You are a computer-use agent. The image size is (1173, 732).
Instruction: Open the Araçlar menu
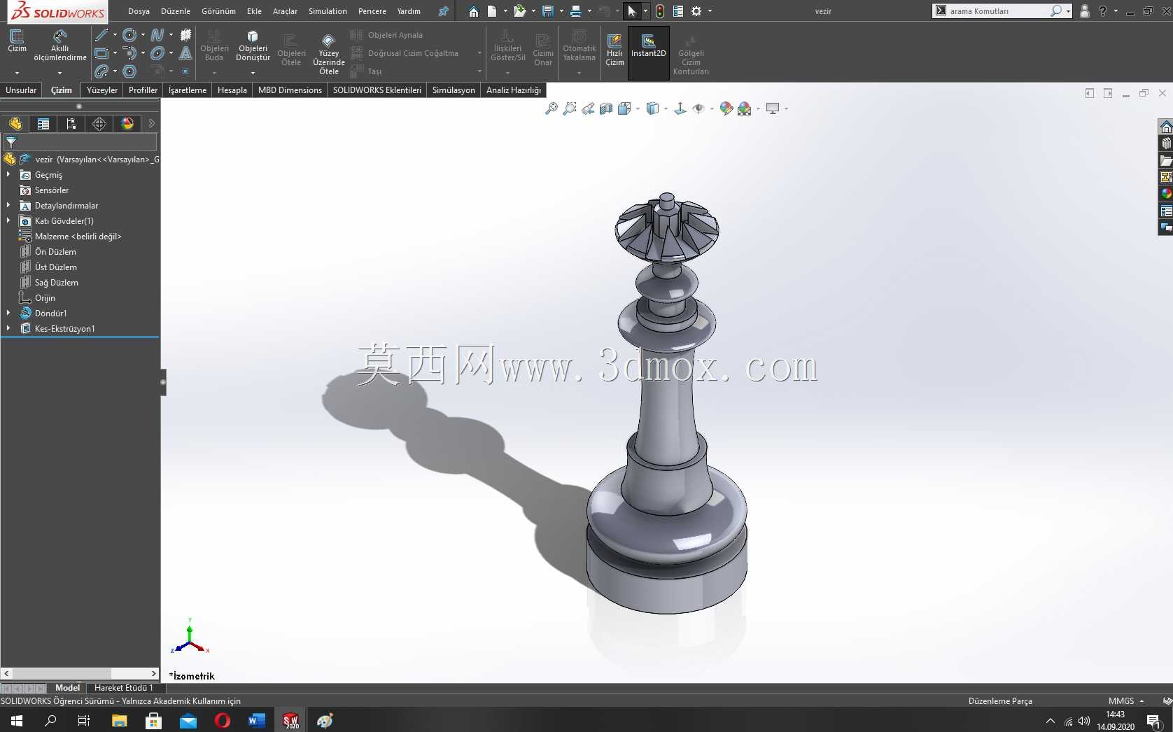(x=285, y=11)
